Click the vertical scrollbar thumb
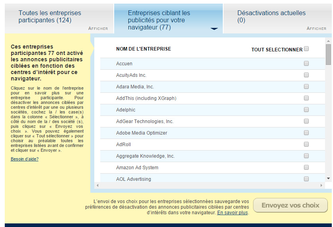 (x=328, y=55)
